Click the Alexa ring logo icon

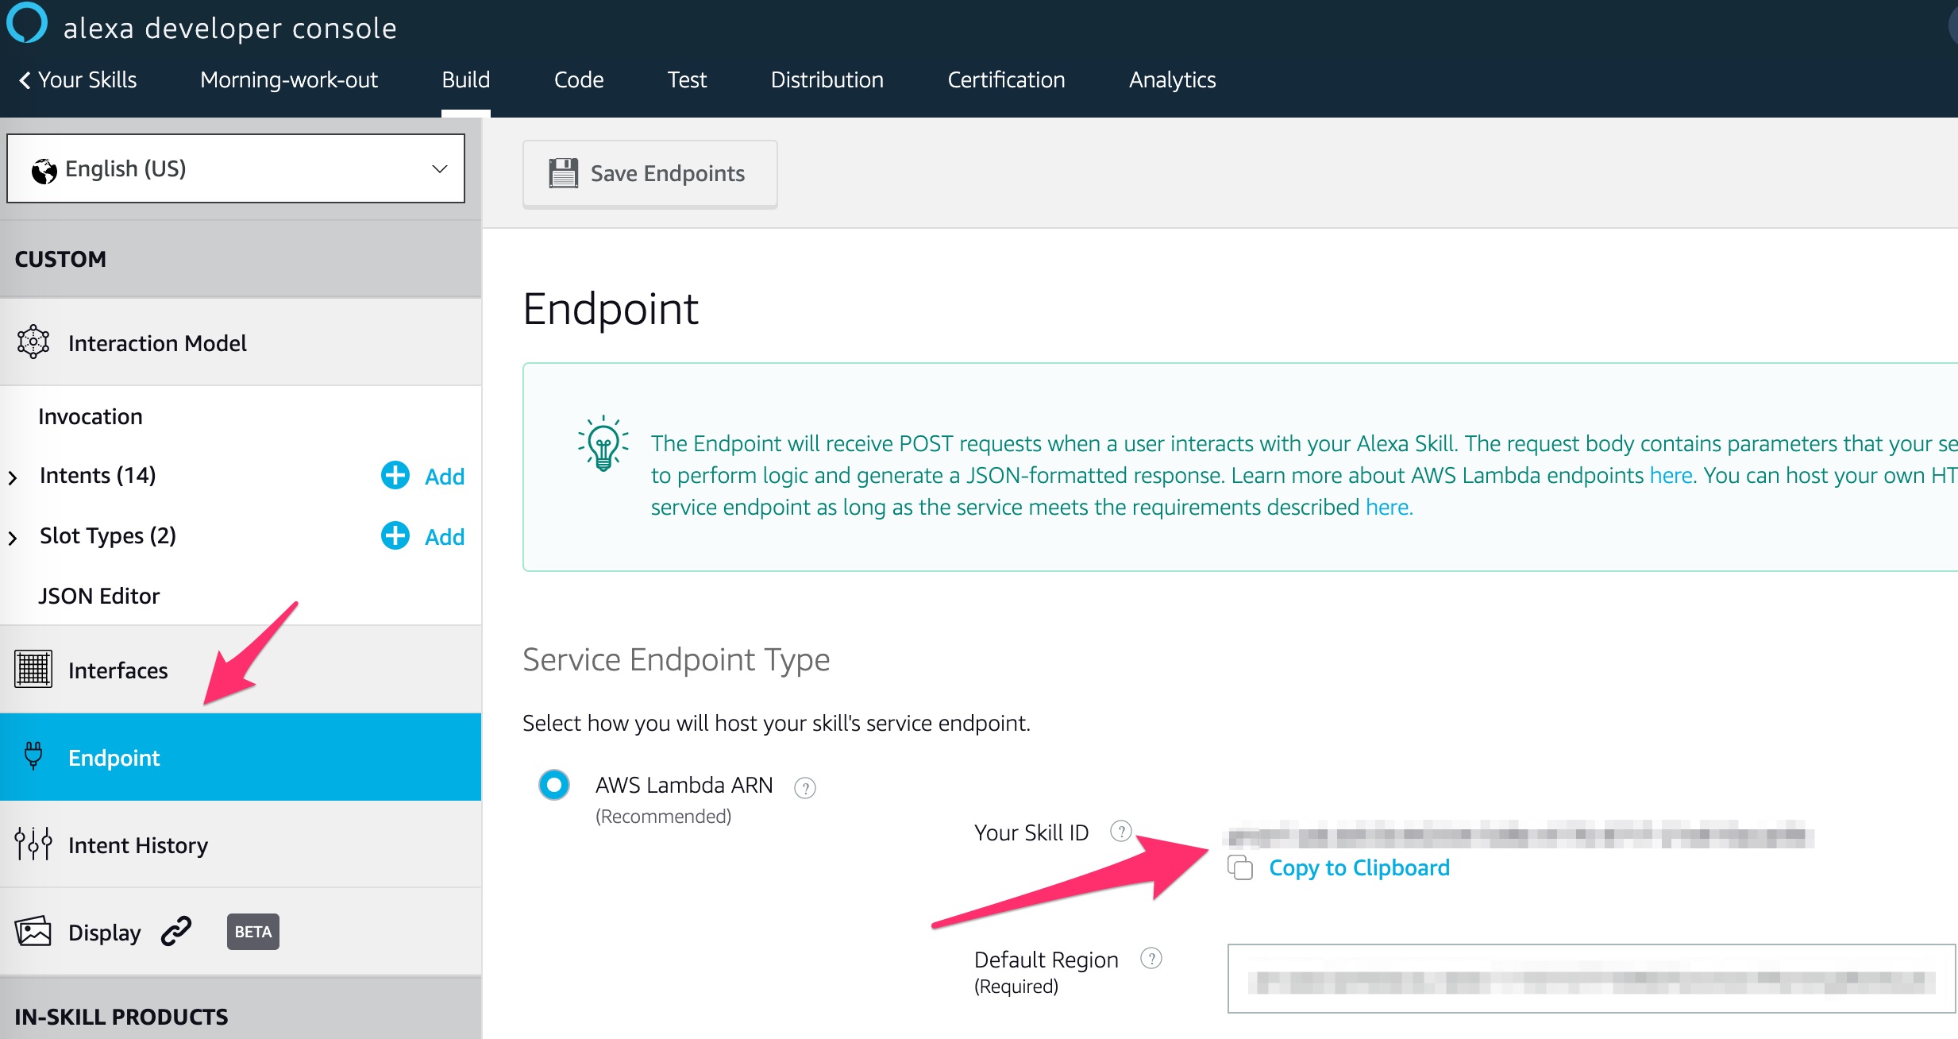(27, 22)
